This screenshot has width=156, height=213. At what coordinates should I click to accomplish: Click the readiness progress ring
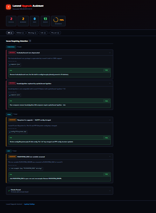coord(56,20)
